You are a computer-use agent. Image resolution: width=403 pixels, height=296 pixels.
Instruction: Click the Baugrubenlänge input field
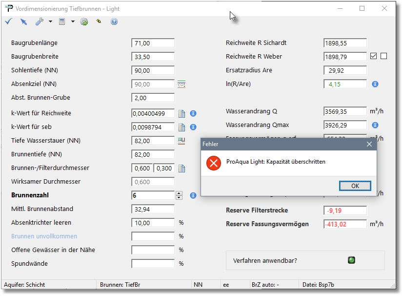click(153, 43)
